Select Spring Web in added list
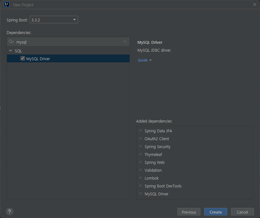Viewport: 260px width, 218px height. tap(154, 163)
